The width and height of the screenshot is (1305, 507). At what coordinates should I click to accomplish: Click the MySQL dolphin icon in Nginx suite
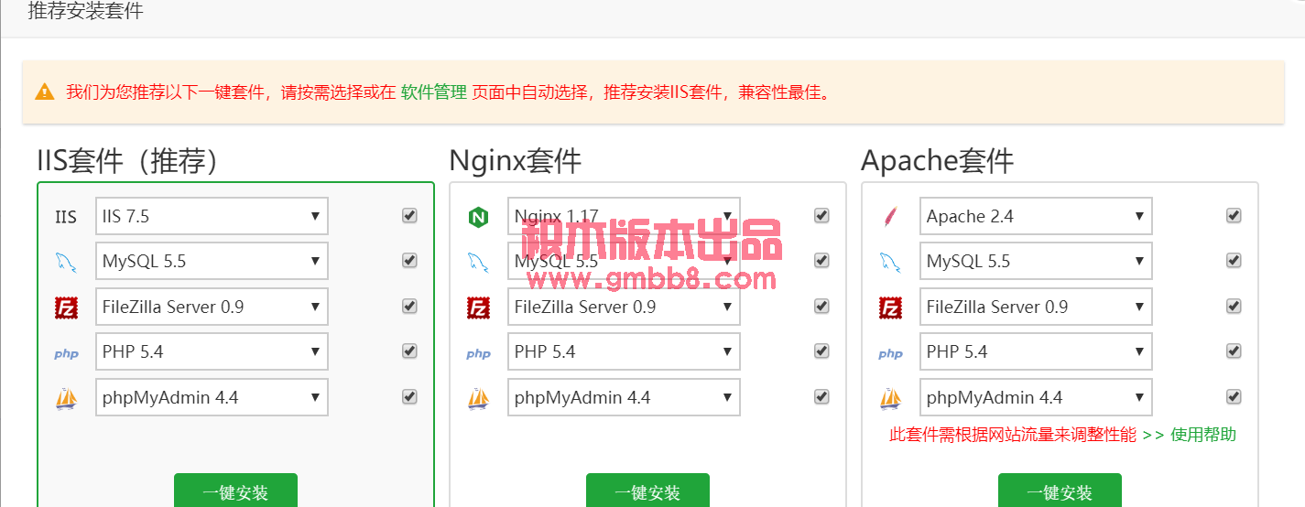[478, 263]
